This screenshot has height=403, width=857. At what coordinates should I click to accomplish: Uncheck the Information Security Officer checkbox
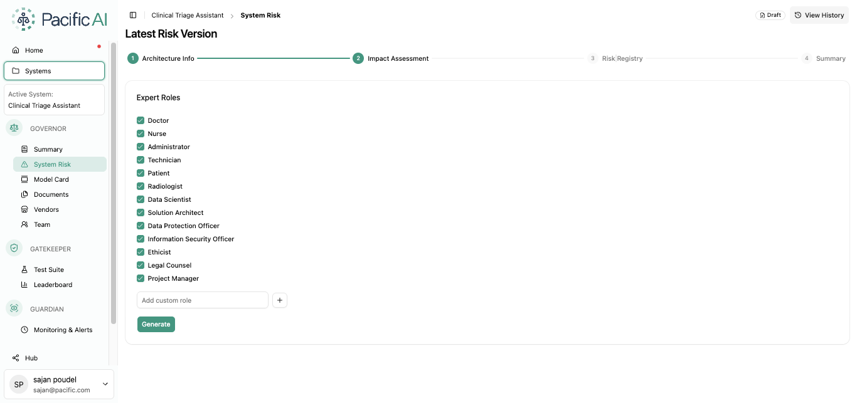click(141, 239)
